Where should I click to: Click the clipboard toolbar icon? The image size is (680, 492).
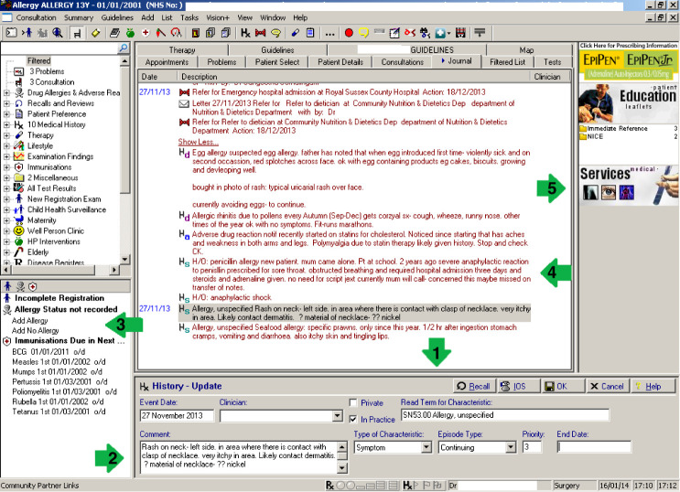click(310, 33)
